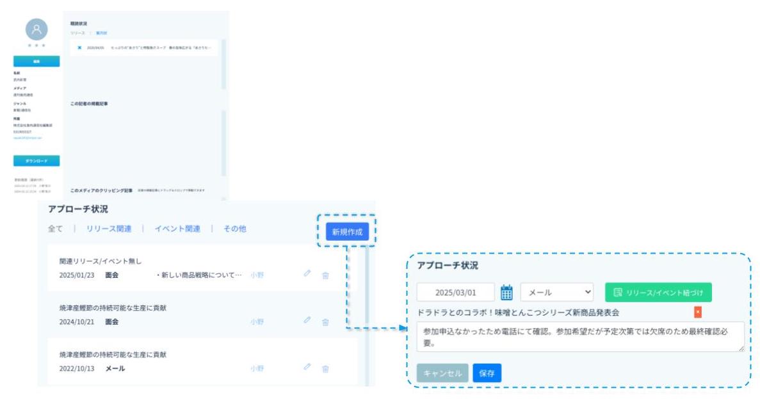This screenshot has height=405, width=760.
Task: Click the trash icon on 2024/10/21 entry
Action: 325,322
